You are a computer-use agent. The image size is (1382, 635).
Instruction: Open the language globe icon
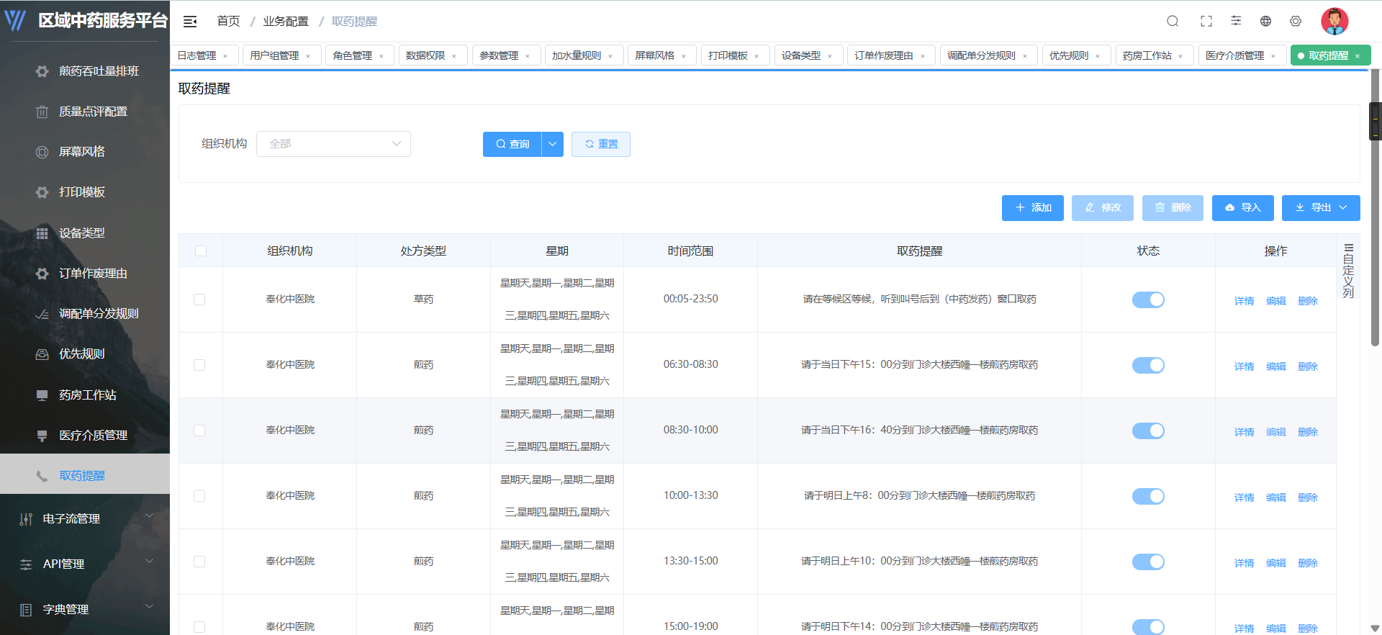(x=1265, y=21)
